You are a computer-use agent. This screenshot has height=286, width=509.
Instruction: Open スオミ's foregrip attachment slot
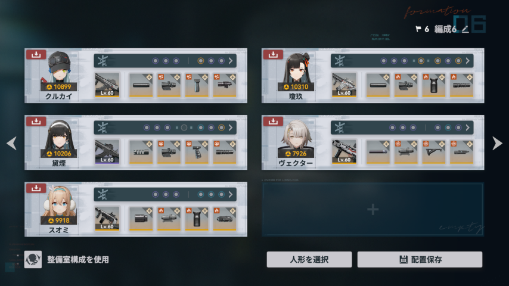(x=197, y=219)
